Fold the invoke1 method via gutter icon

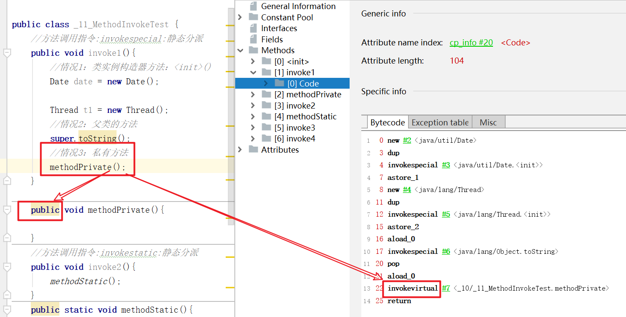[x=6, y=53]
